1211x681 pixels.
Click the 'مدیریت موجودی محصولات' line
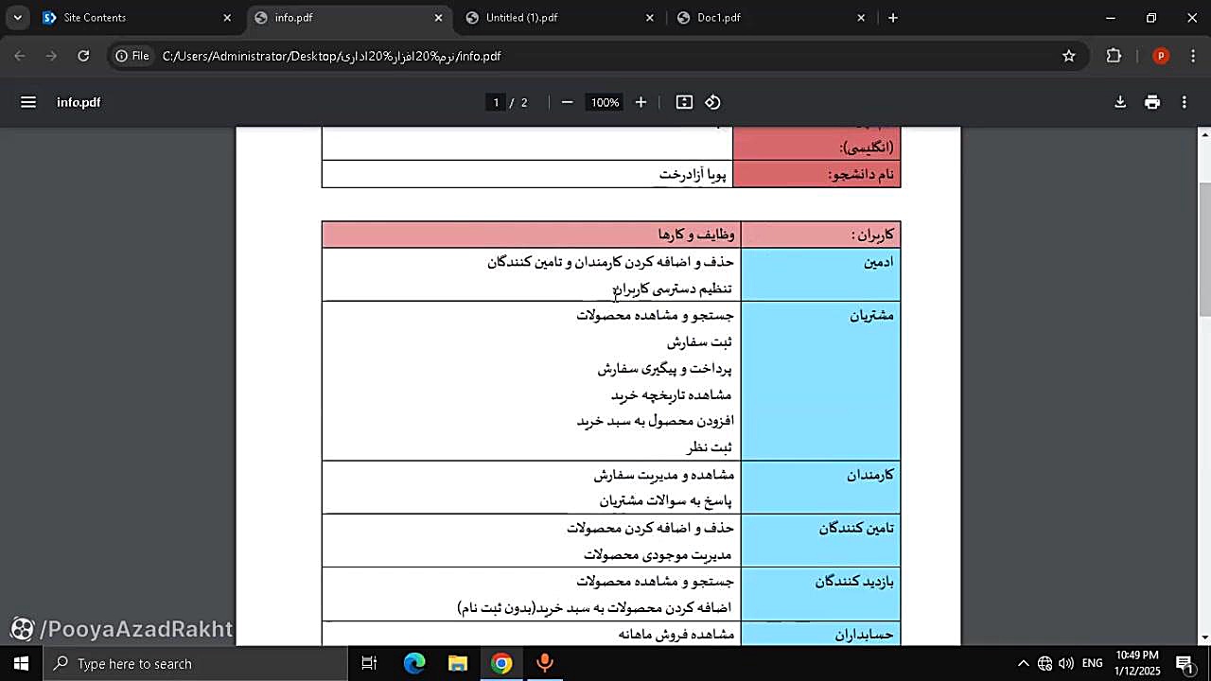pos(658,554)
